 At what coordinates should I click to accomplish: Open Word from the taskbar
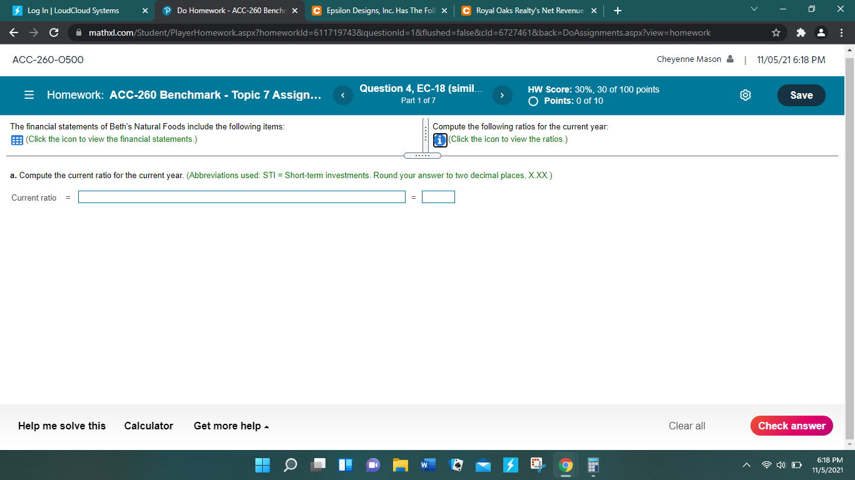[428, 465]
